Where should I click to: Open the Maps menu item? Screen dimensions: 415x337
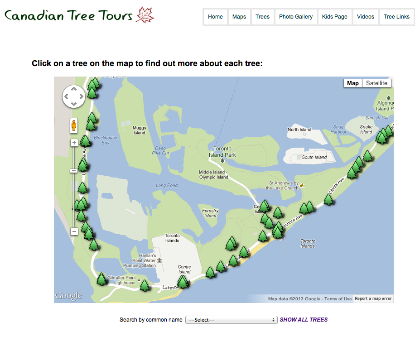pyautogui.click(x=239, y=17)
